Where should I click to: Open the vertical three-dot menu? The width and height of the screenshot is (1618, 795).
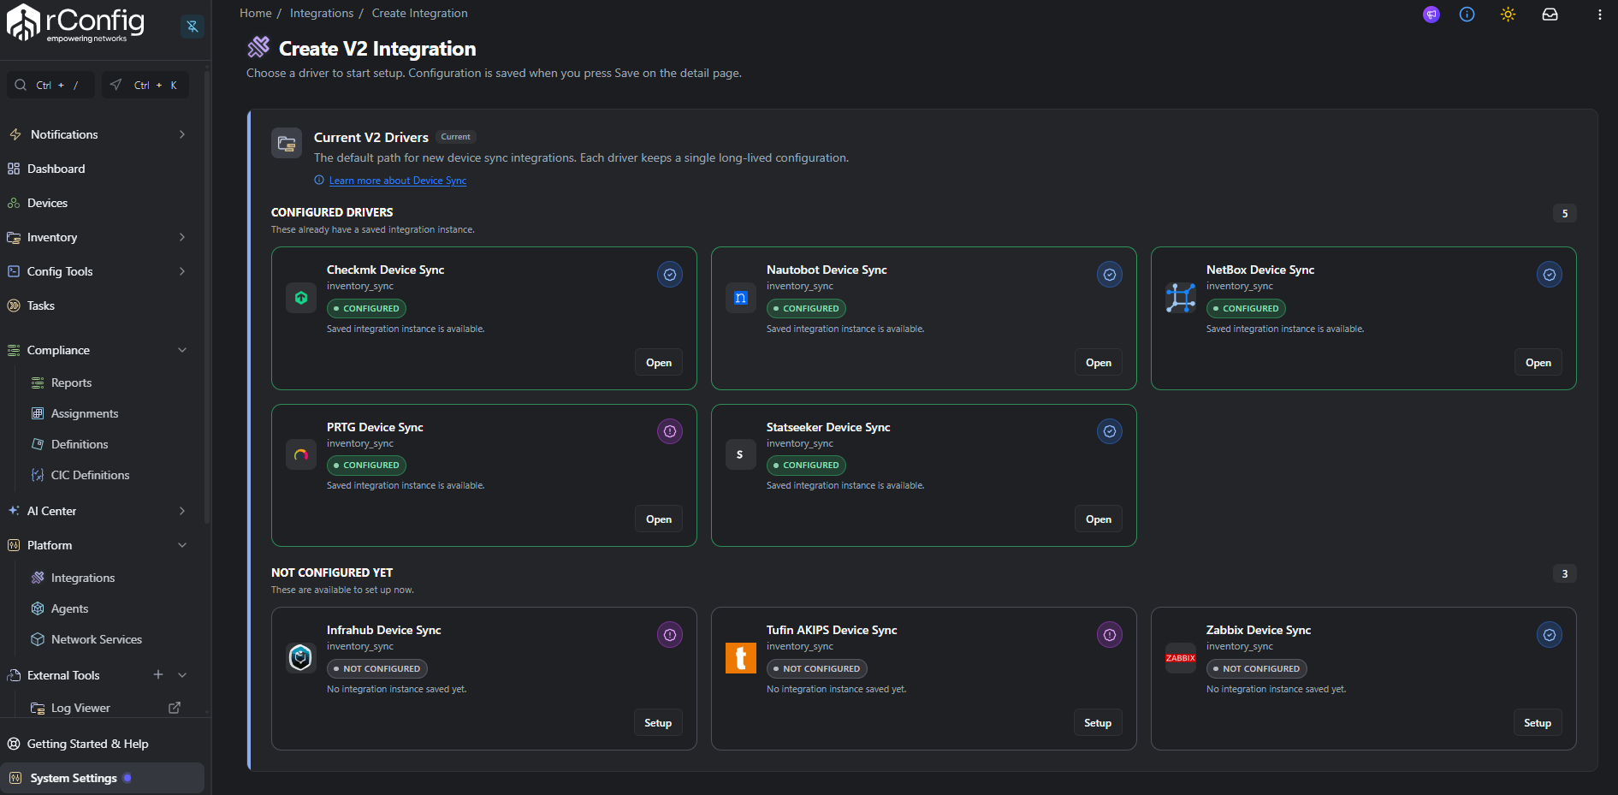[1600, 15]
